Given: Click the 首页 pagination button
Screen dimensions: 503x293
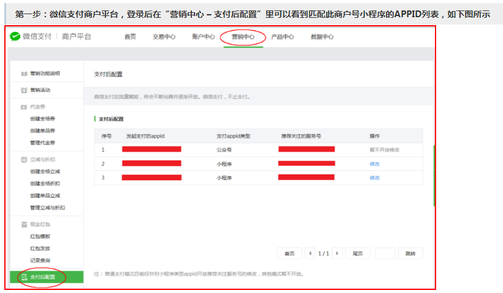Looking at the screenshot, I should 290,254.
